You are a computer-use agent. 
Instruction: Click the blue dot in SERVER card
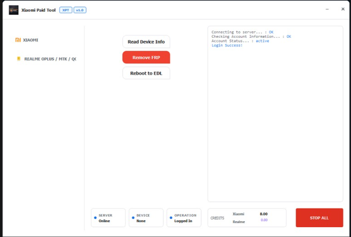95,218
